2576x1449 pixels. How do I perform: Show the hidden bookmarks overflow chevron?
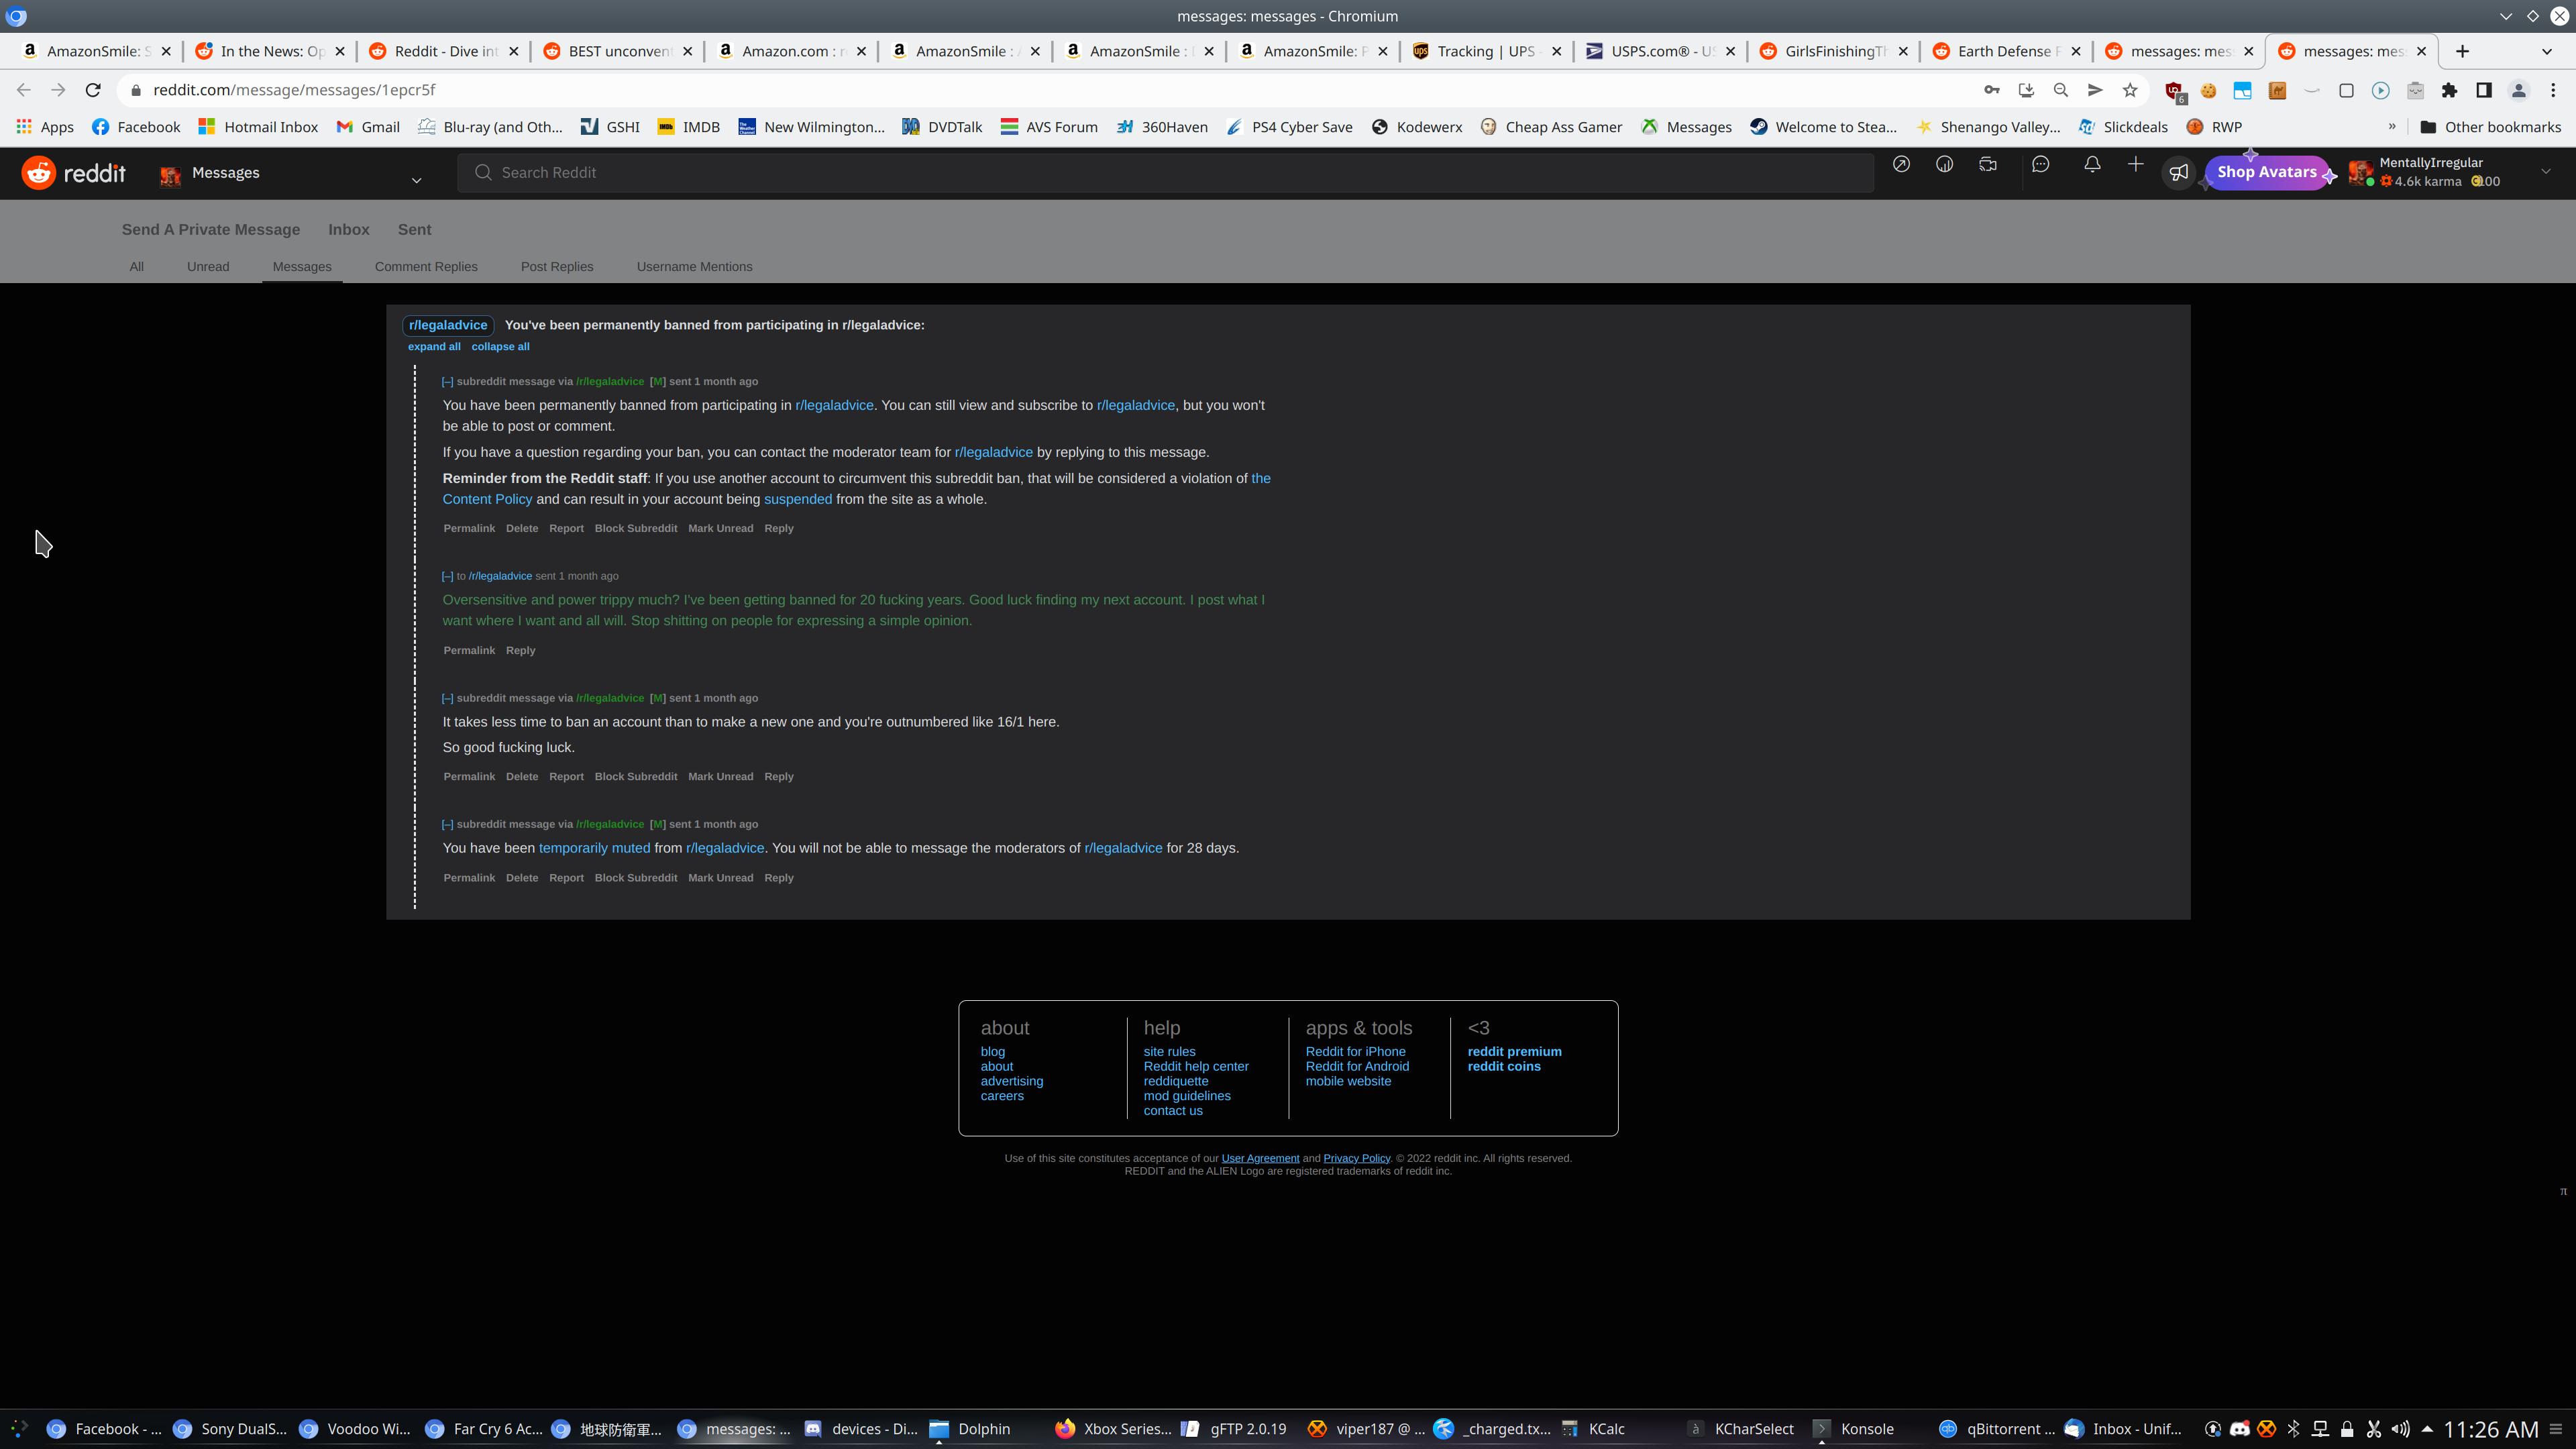(2392, 127)
